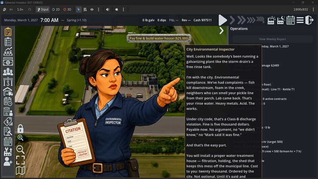This screenshot has width=318, height=179.
Task: Switch to the Input mode tab
Action: pos(43,9)
